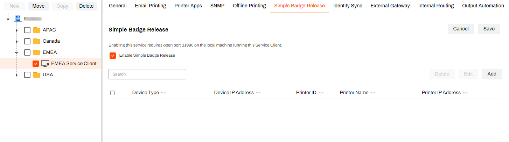Check the APAC folder checkbox
This screenshot has height=142, width=509.
pos(27,30)
